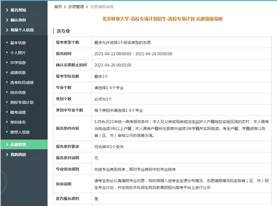Select 高校专项计划 in sidebar
This screenshot has height=206, width=277.
coord(22,102)
